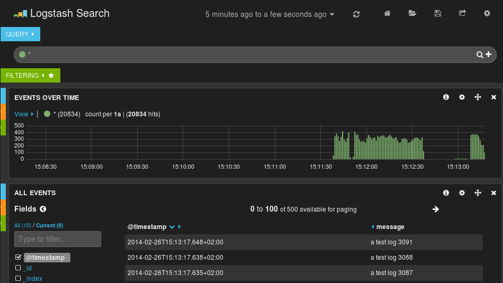Open dashboard settings gear in the top bar
Image resolution: width=503 pixels, height=283 pixels.
487,13
